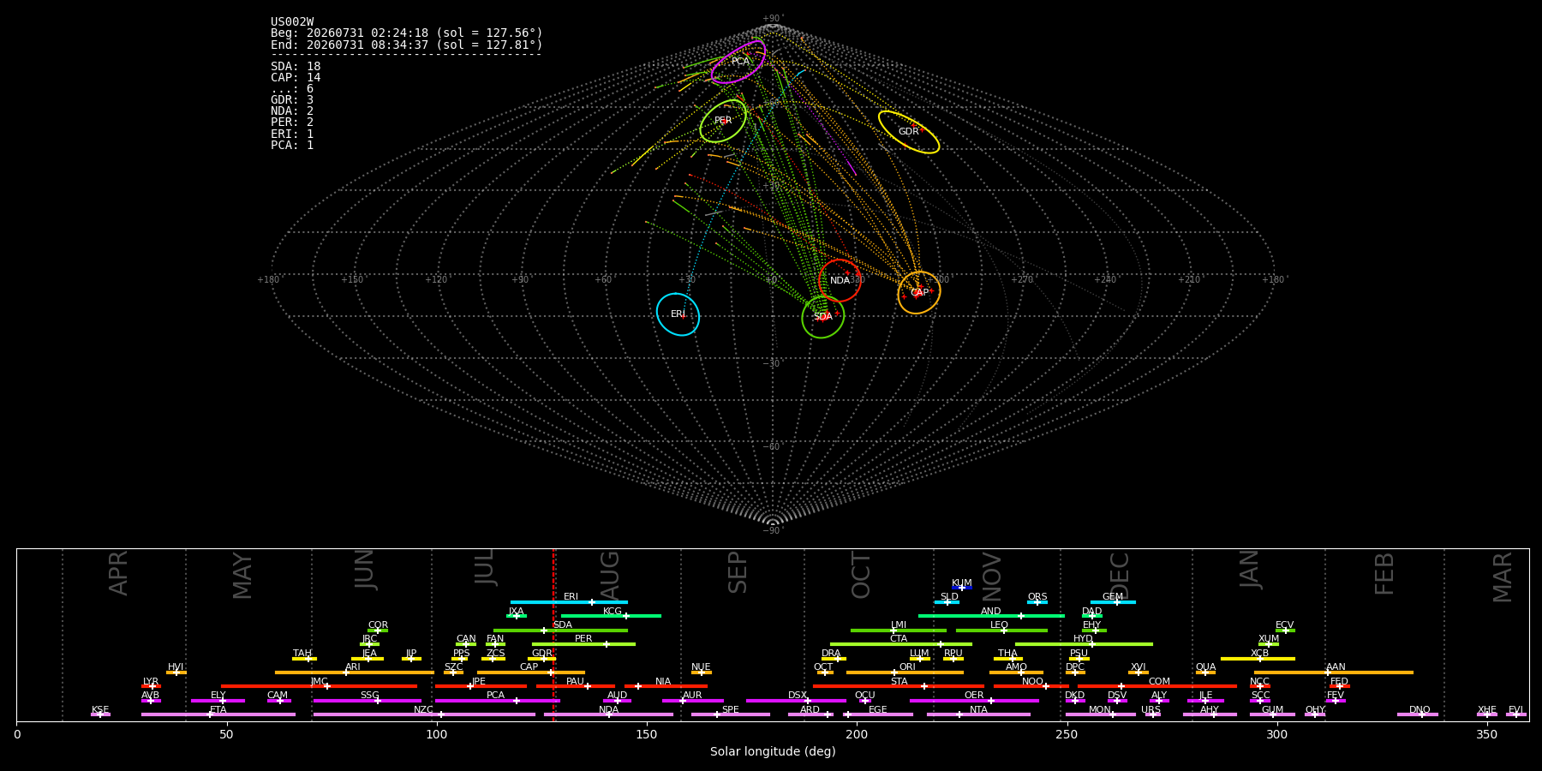Click the PCA radiant ellipse label
The image size is (1542, 771).
pyautogui.click(x=740, y=61)
